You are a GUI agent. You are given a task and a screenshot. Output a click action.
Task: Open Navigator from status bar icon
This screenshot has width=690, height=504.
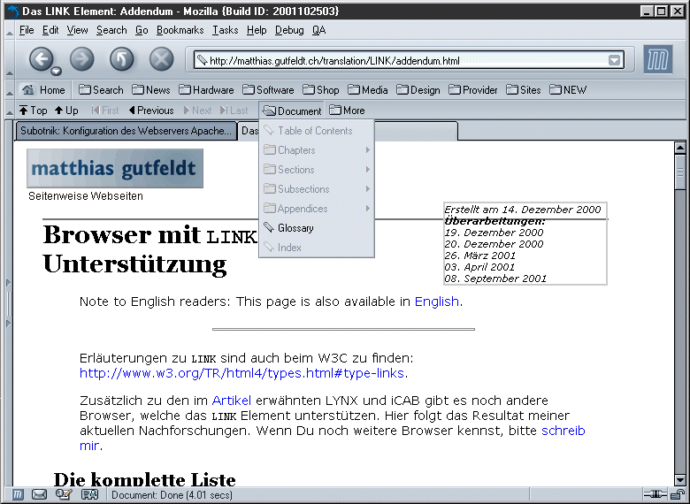18,495
